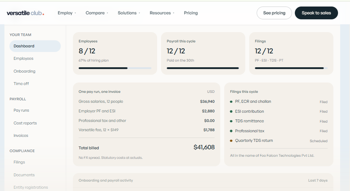Screen dimensions: 350x191
Task: Select Dashboard in the sidebar
Action: [35, 46]
